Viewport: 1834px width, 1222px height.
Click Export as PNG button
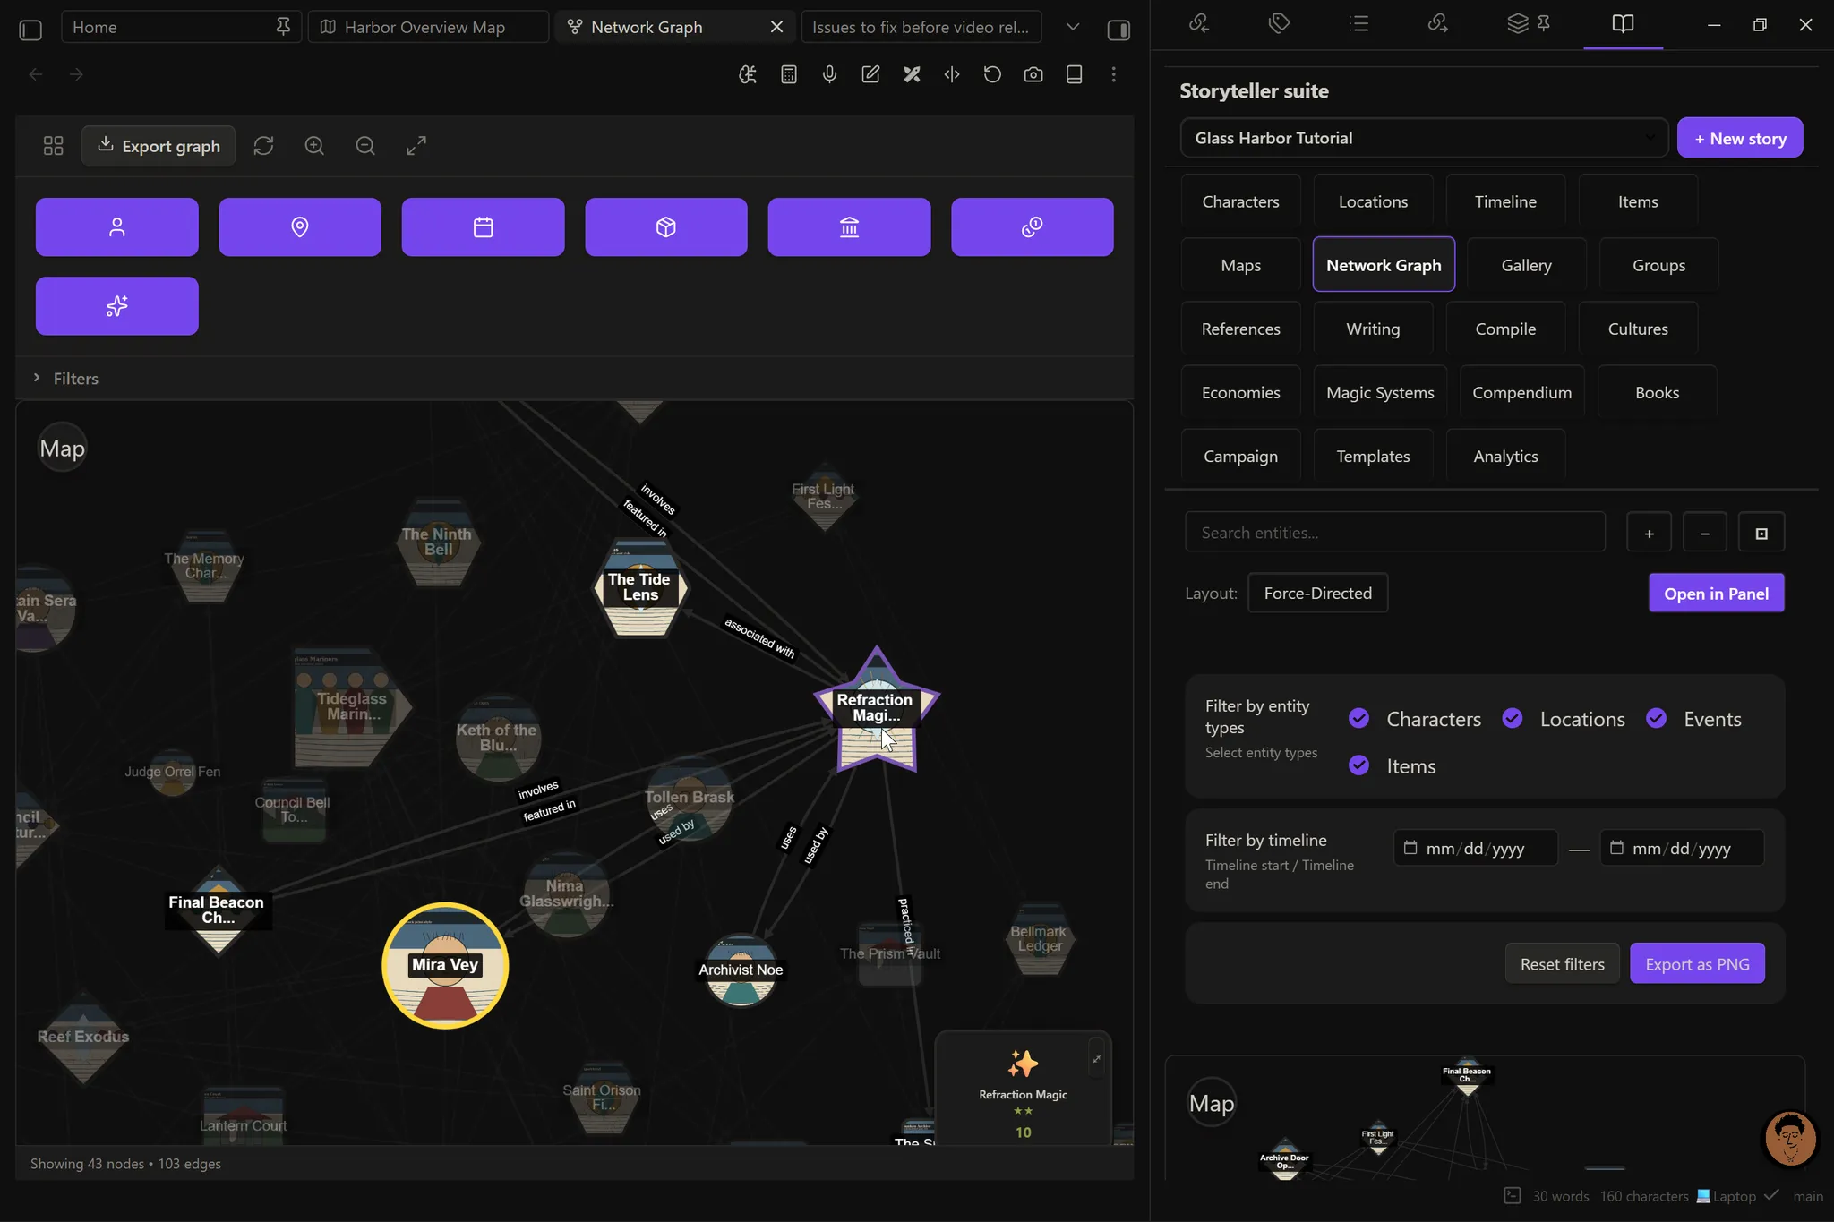pyautogui.click(x=1697, y=963)
